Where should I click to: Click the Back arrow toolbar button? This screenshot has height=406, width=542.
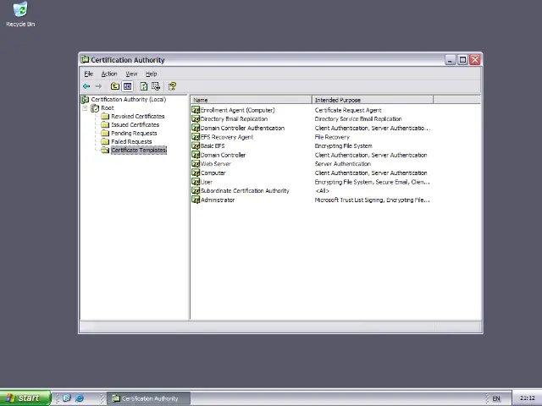point(86,86)
